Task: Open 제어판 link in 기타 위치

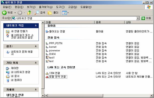Action: (15, 68)
